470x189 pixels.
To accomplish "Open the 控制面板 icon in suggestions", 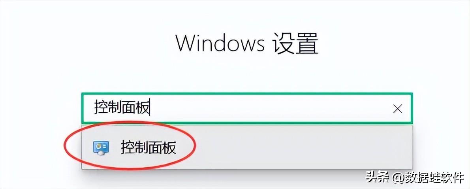I will pos(101,148).
